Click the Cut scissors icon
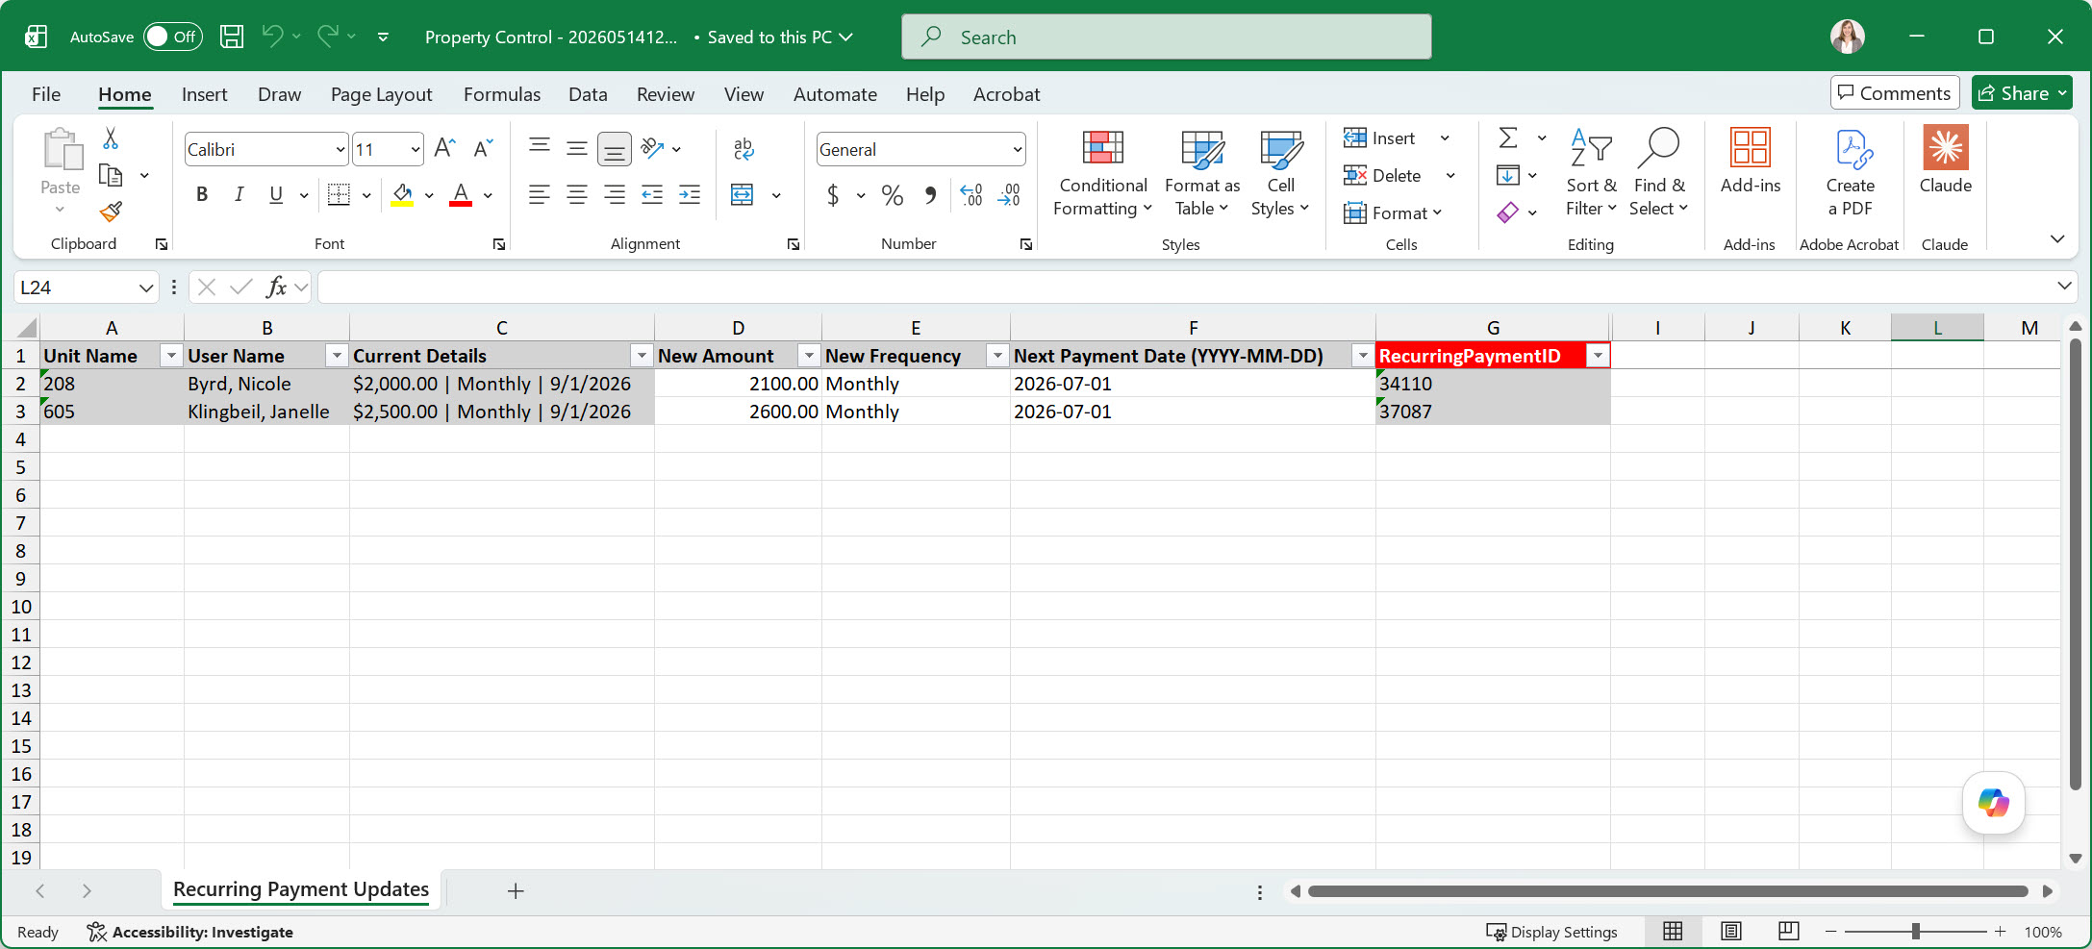2092x949 pixels. pos(111,138)
